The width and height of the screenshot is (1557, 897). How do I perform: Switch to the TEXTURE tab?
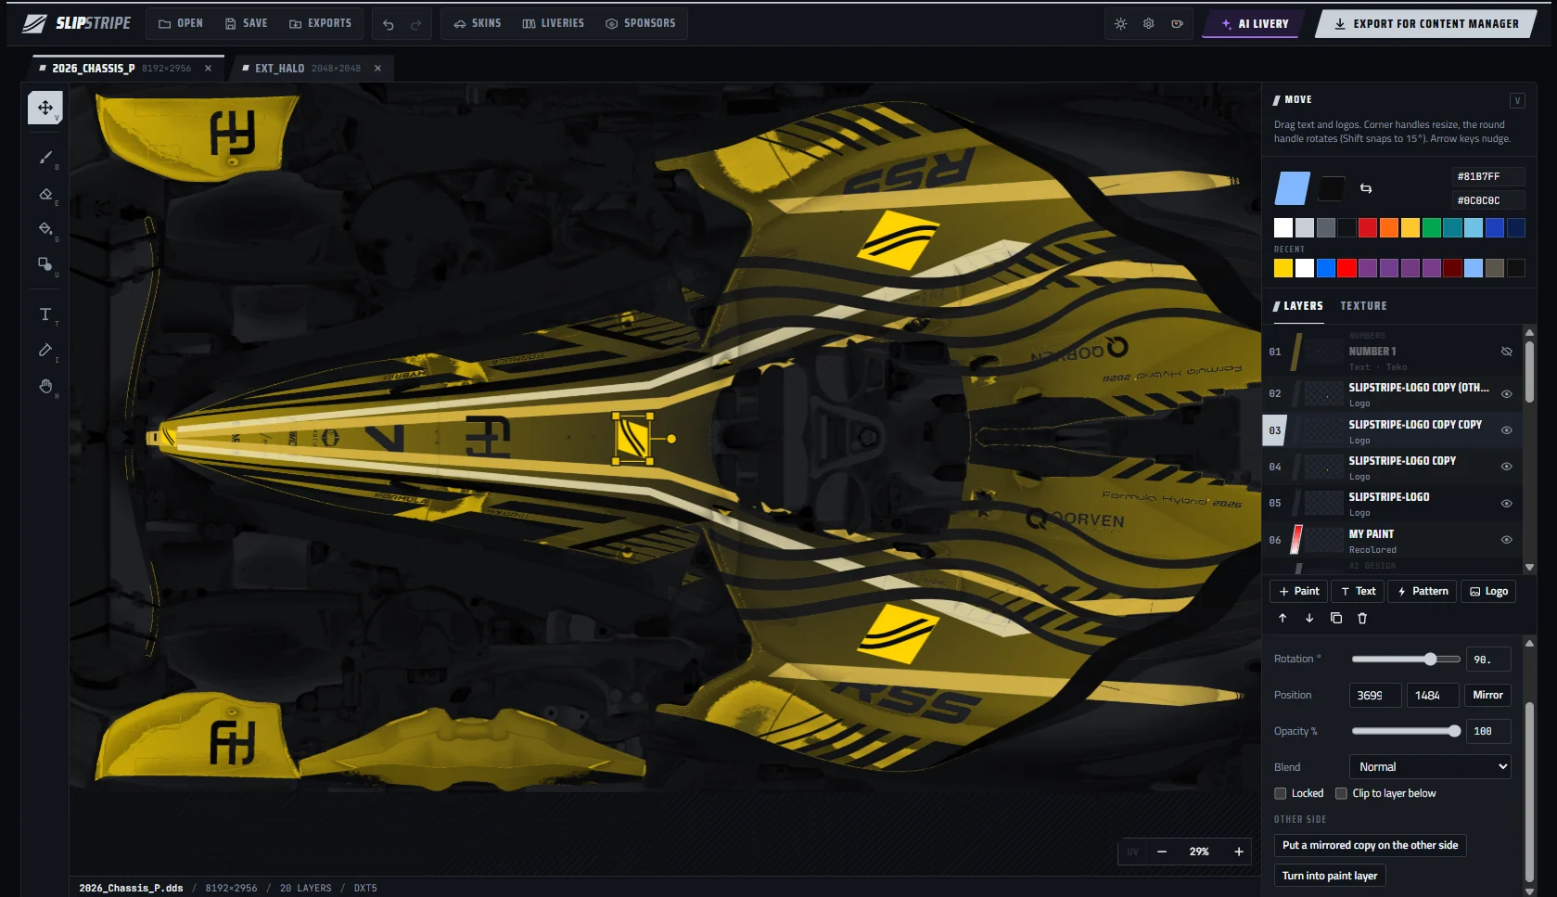tap(1363, 306)
